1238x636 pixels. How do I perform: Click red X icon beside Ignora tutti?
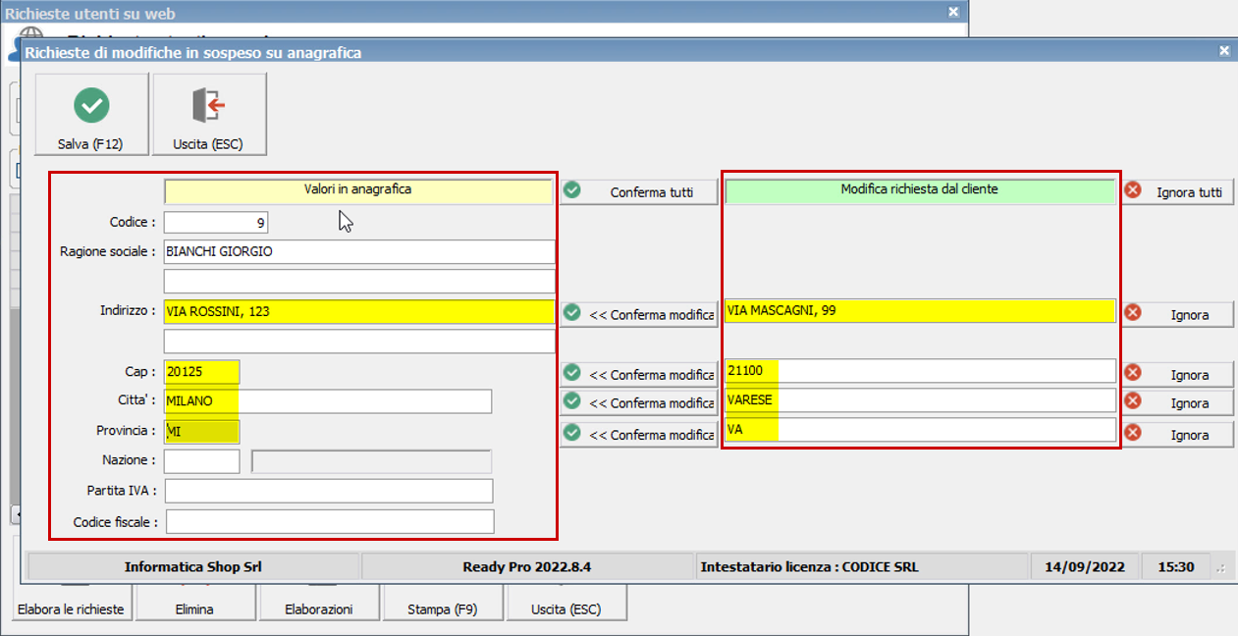click(1133, 190)
